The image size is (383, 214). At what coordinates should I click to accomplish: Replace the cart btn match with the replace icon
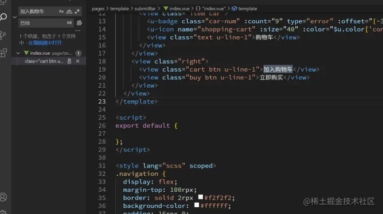pyautogui.click(x=69, y=61)
